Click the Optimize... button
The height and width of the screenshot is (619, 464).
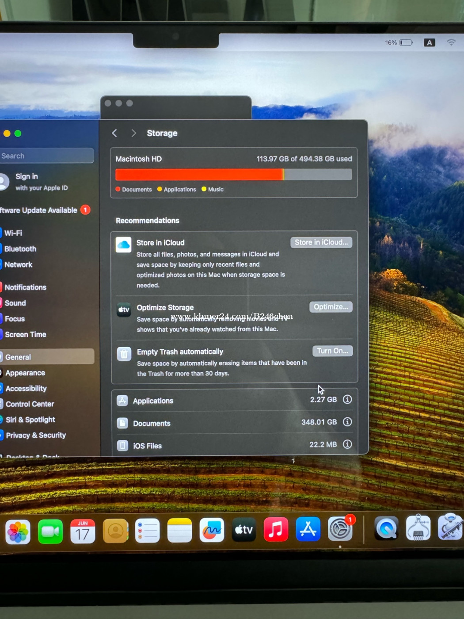(x=331, y=307)
